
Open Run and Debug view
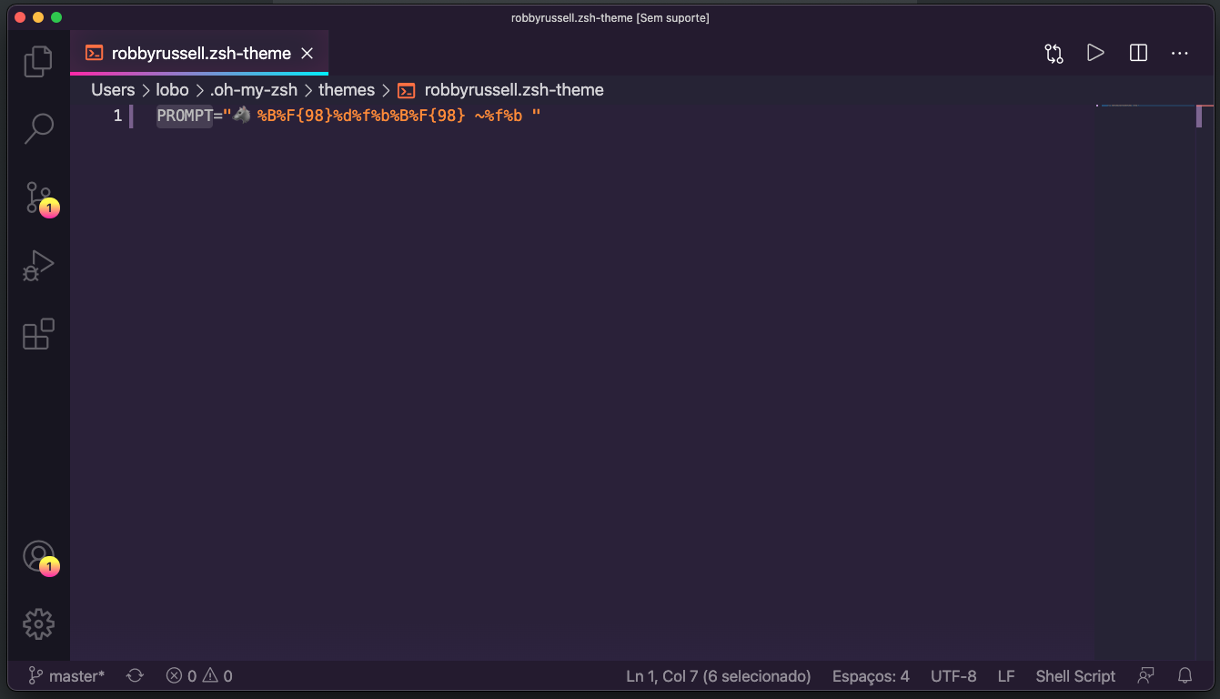click(38, 265)
